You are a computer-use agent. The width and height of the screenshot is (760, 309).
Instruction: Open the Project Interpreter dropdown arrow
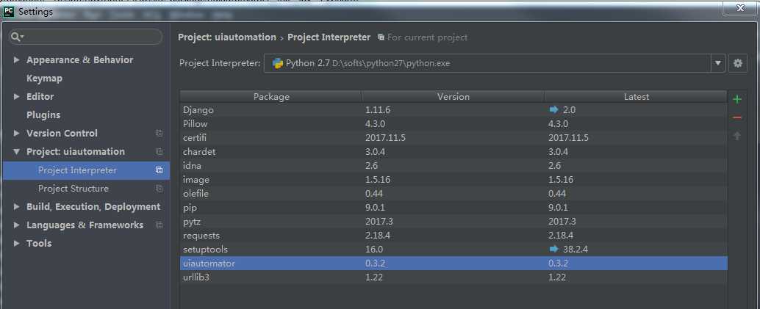tap(718, 63)
